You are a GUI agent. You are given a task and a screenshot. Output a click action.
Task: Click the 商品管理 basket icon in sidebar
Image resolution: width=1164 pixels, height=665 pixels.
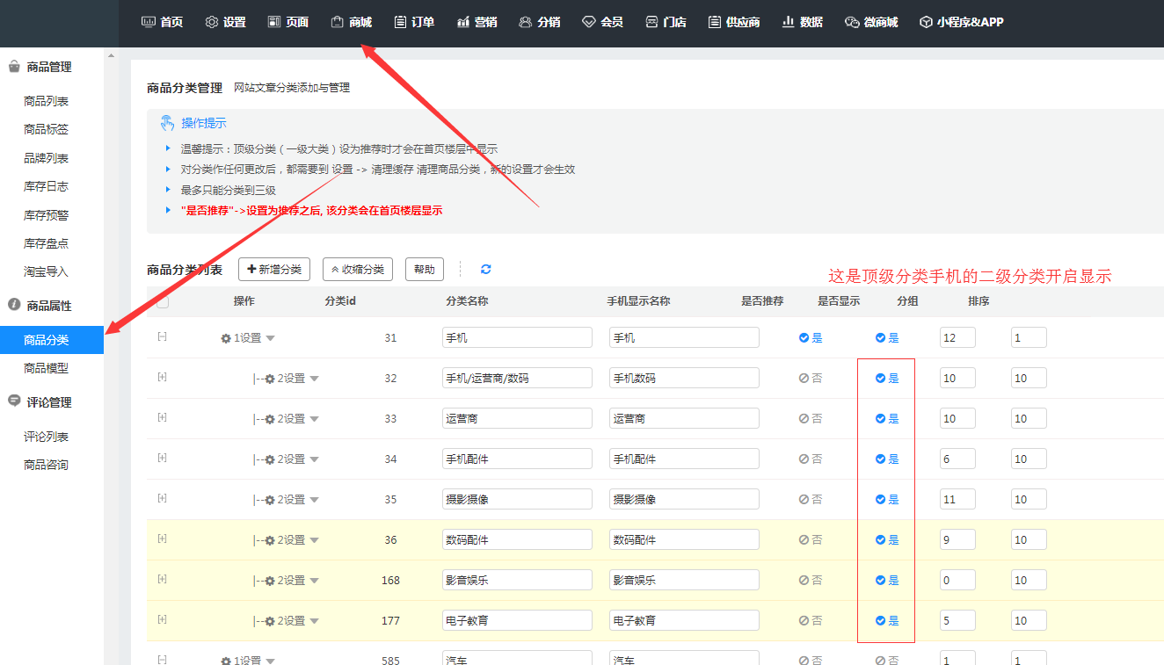point(14,67)
